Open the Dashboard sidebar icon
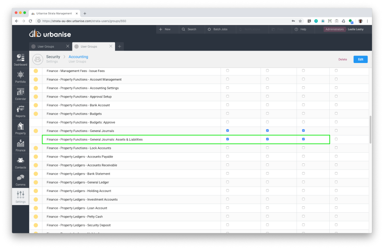Viewport: 384px width, 249px height. point(20,59)
